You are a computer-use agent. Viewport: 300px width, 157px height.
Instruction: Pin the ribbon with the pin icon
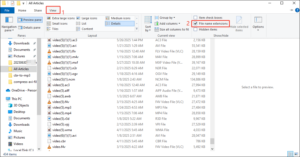tap(291, 10)
